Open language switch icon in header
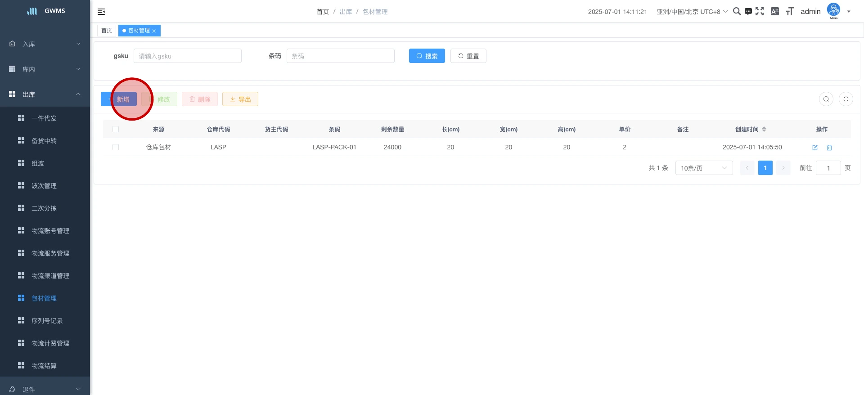The height and width of the screenshot is (395, 864). coord(774,11)
